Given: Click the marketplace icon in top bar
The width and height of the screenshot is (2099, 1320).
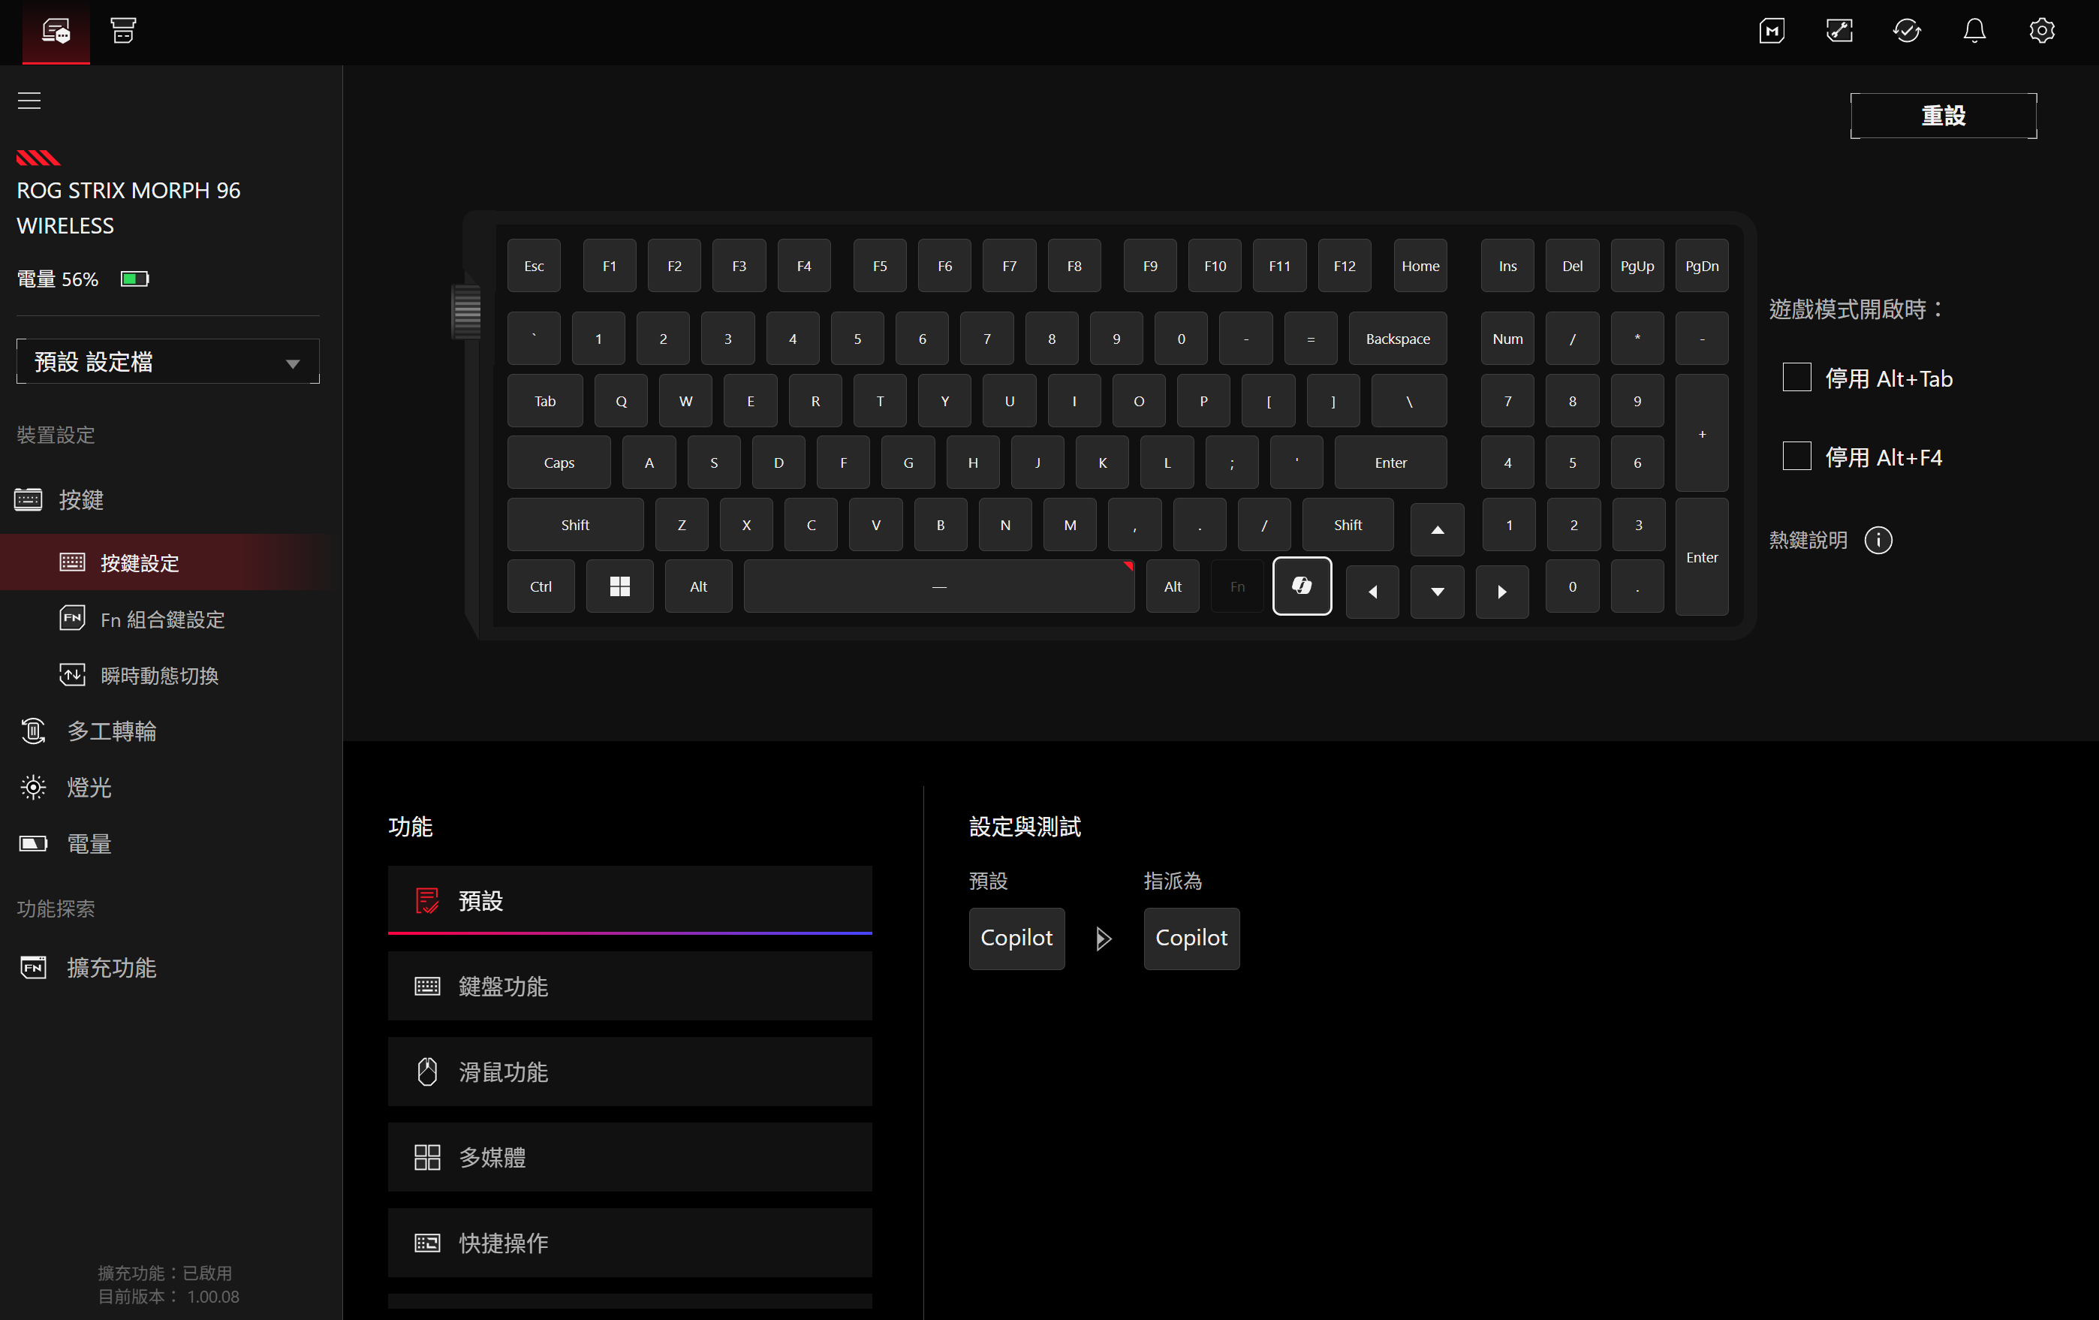Looking at the screenshot, I should pyautogui.click(x=123, y=32).
